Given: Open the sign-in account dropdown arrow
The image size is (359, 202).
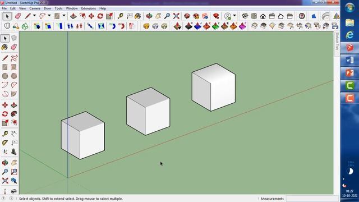Looking at the screenshot, I should point(234,16).
